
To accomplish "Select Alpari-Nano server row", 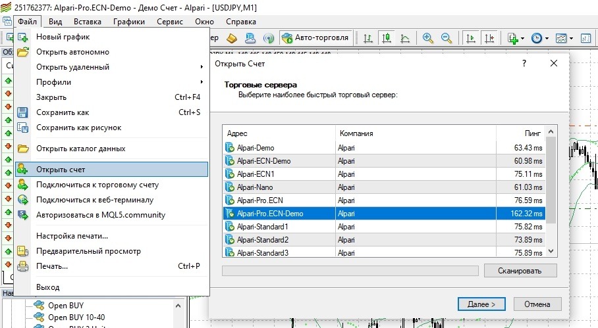I will (x=384, y=187).
